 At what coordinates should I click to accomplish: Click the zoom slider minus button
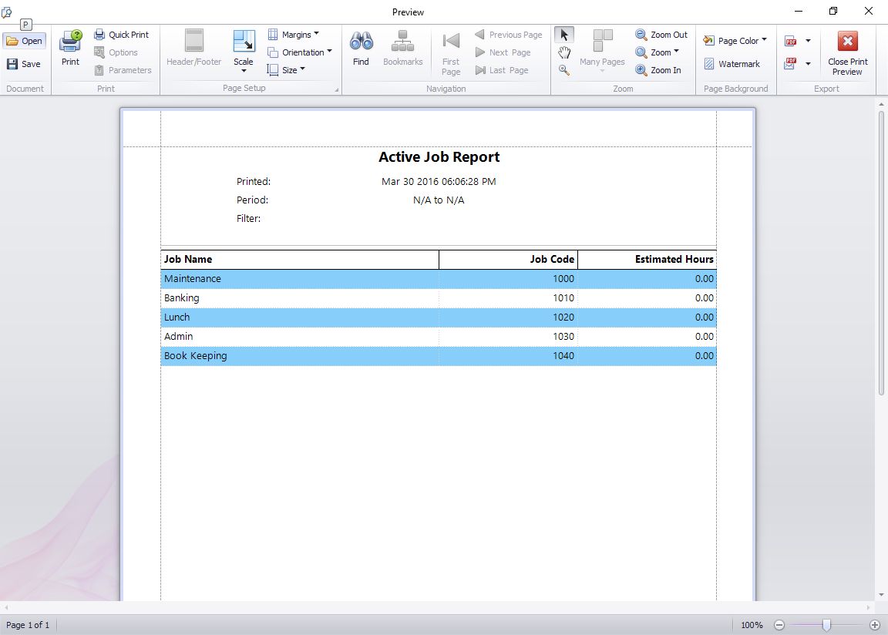779,625
